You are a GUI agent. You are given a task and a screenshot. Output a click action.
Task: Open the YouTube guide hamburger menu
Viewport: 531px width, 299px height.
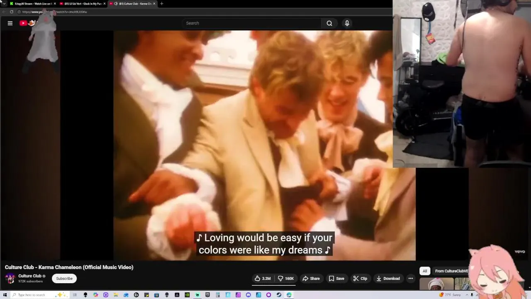[10, 23]
